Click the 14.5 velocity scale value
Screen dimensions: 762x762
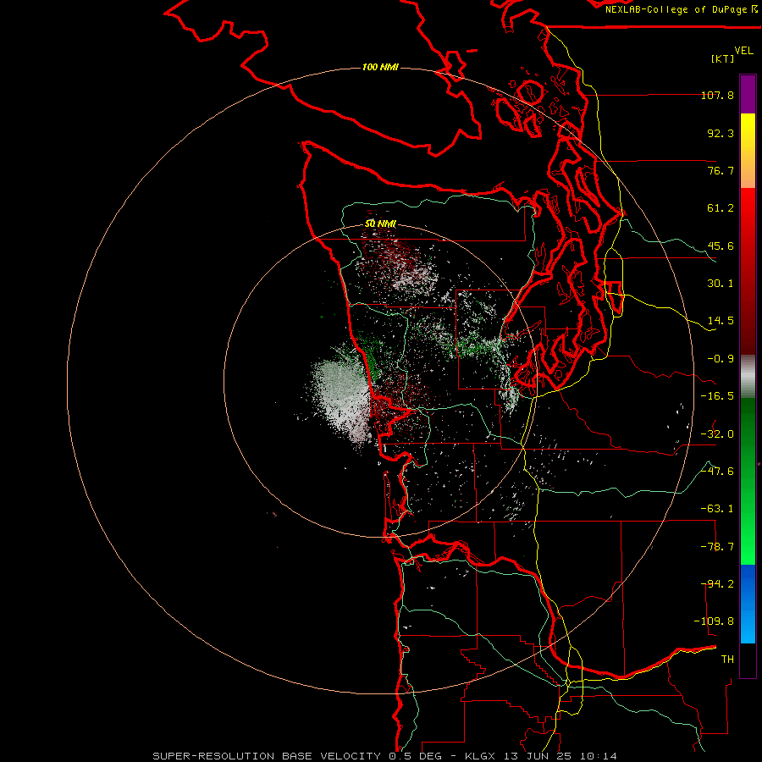tap(721, 321)
